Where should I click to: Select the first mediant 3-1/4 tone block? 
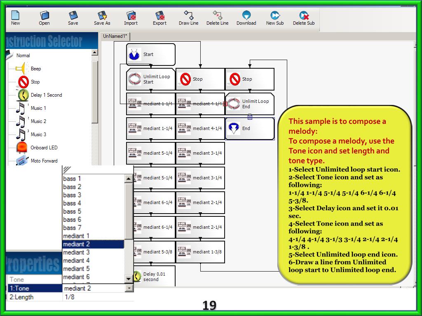coord(200,153)
